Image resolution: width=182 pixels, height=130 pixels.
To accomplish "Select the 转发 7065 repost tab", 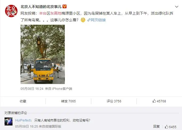I will (68, 101).
